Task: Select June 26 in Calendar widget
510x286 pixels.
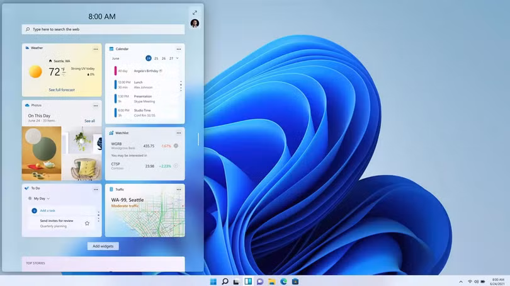Action: [164, 59]
